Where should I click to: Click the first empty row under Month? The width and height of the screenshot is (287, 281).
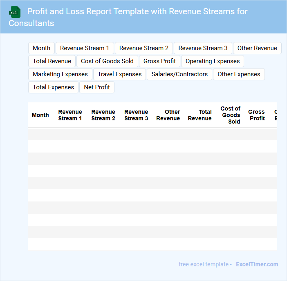click(40, 134)
